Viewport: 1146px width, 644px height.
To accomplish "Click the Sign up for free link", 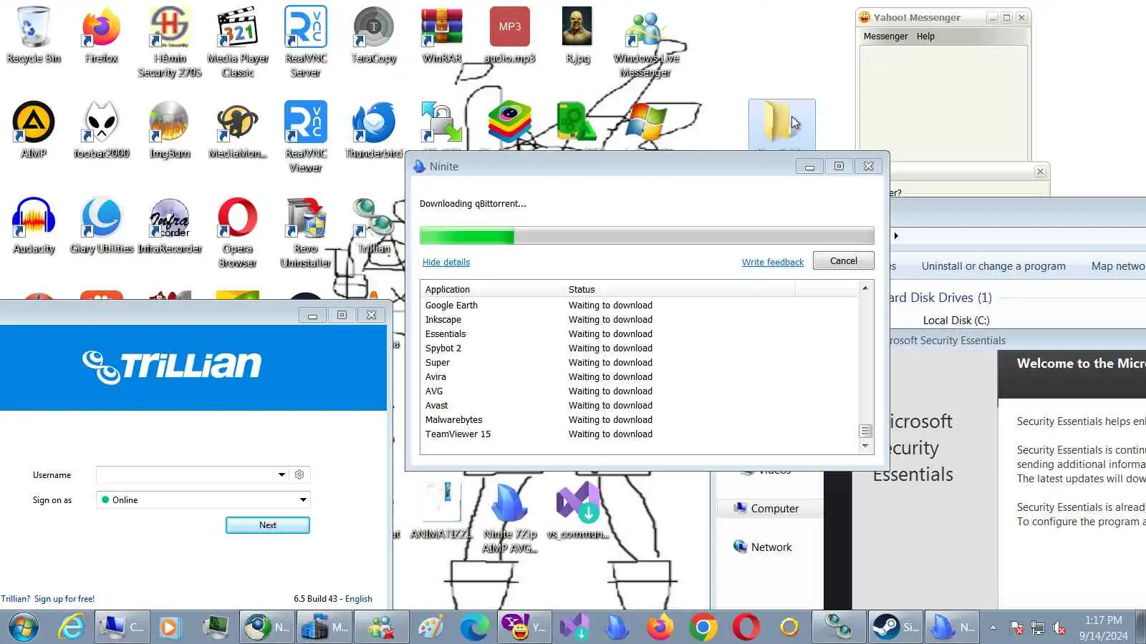I will click(64, 599).
